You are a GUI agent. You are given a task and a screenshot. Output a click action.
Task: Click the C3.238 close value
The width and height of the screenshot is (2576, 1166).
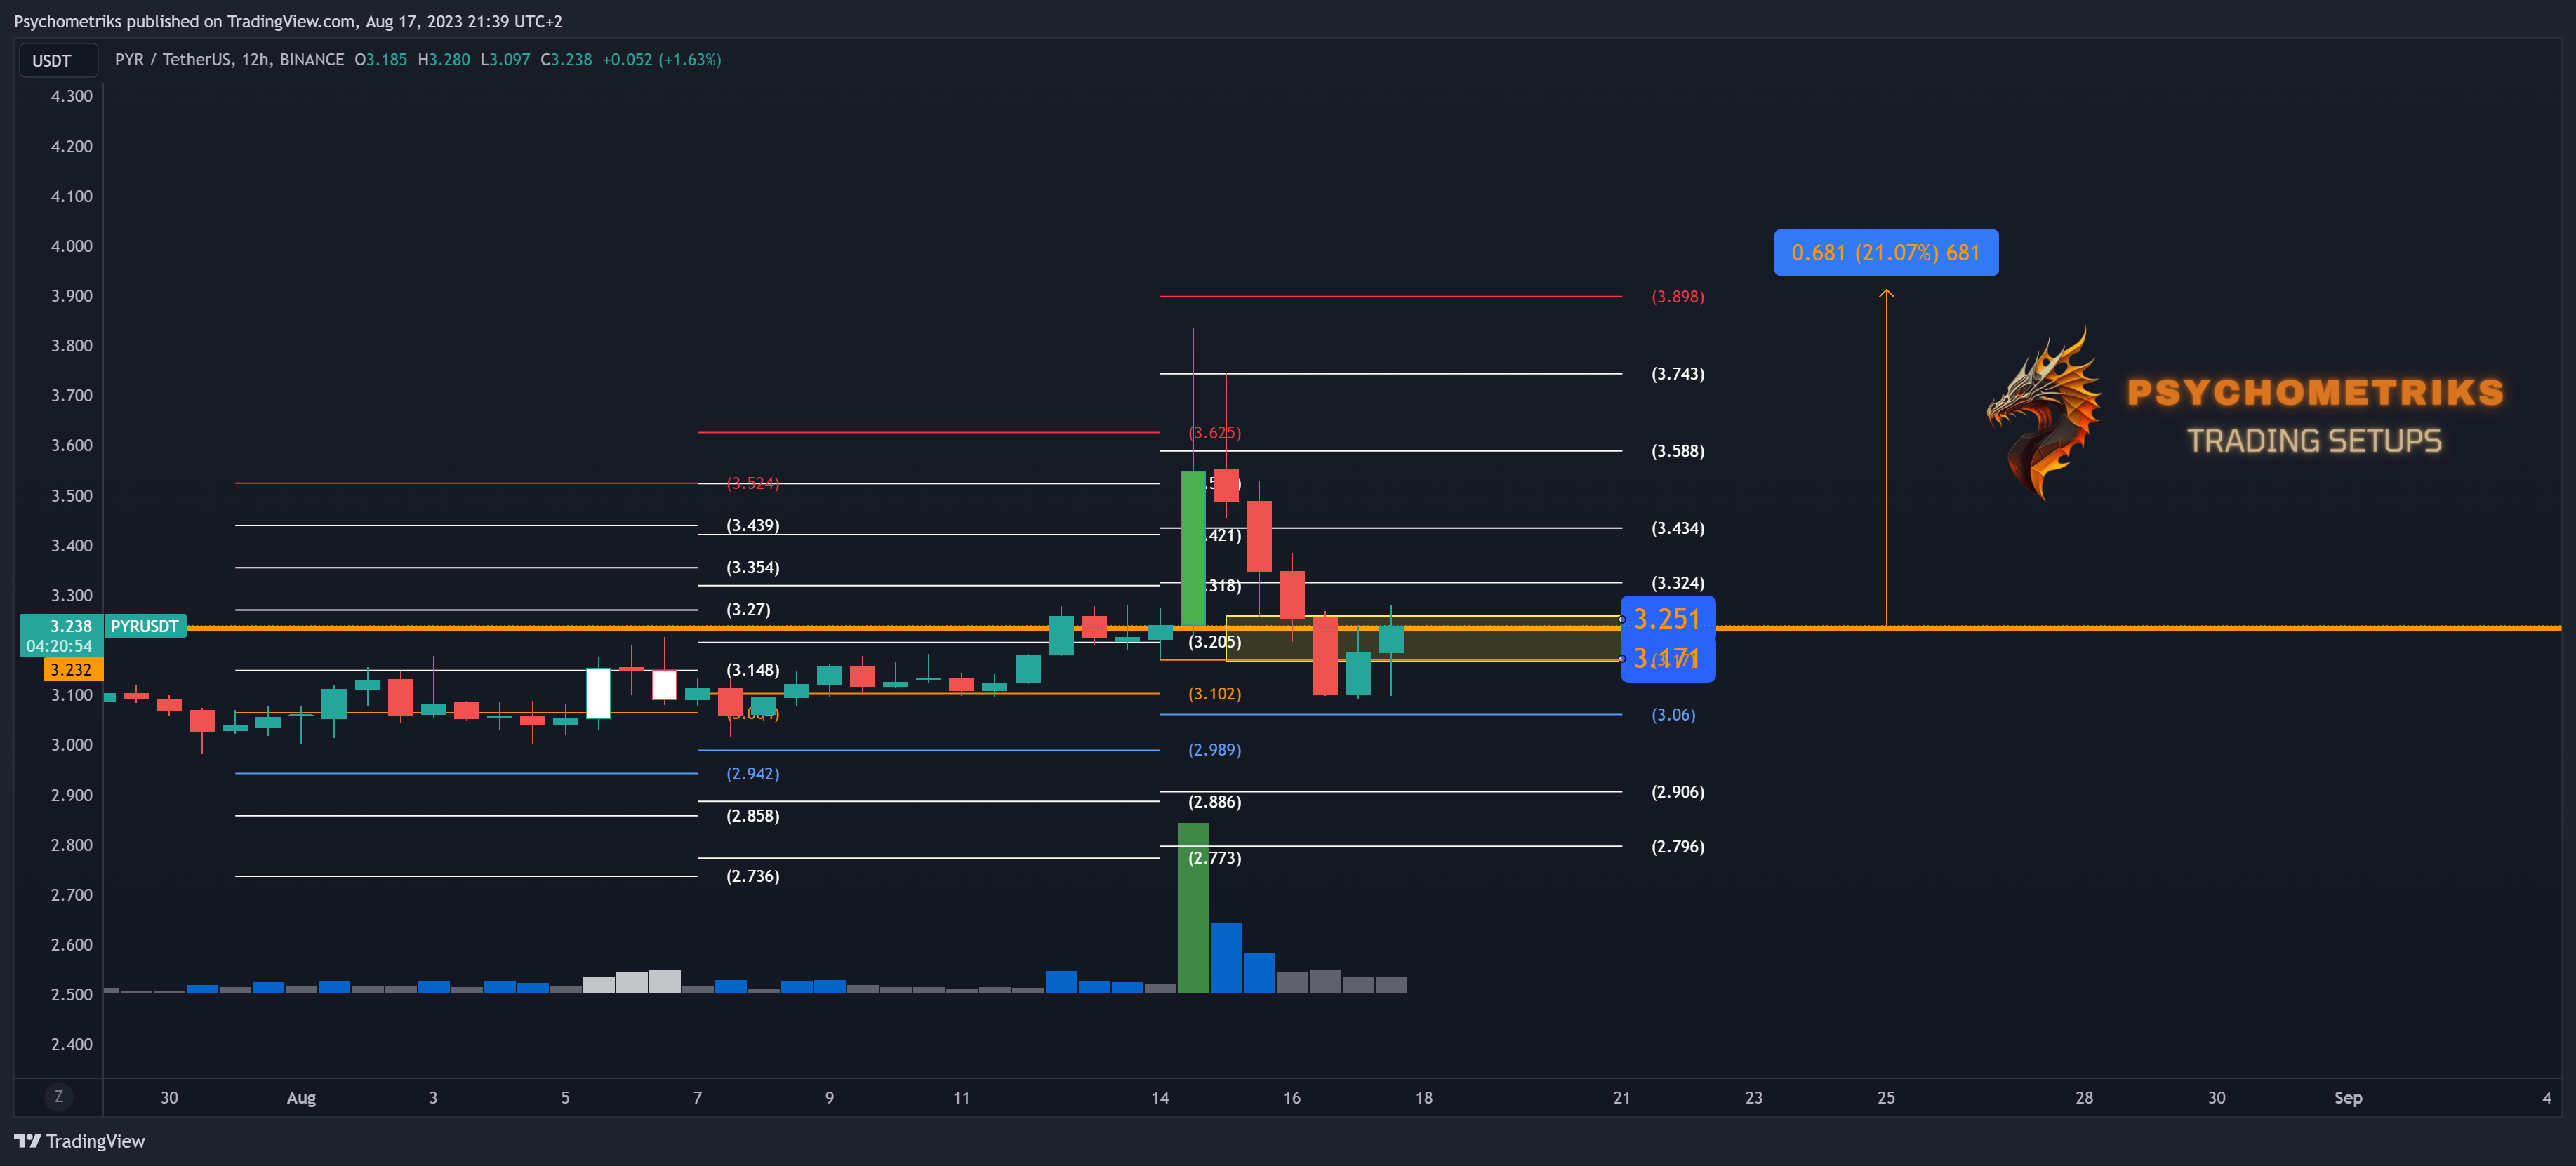coord(566,60)
